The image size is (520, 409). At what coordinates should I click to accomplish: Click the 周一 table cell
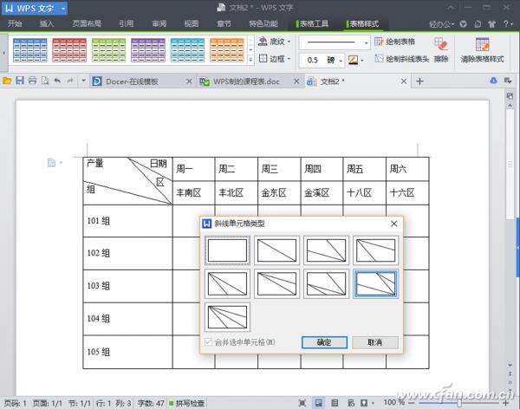pos(193,169)
